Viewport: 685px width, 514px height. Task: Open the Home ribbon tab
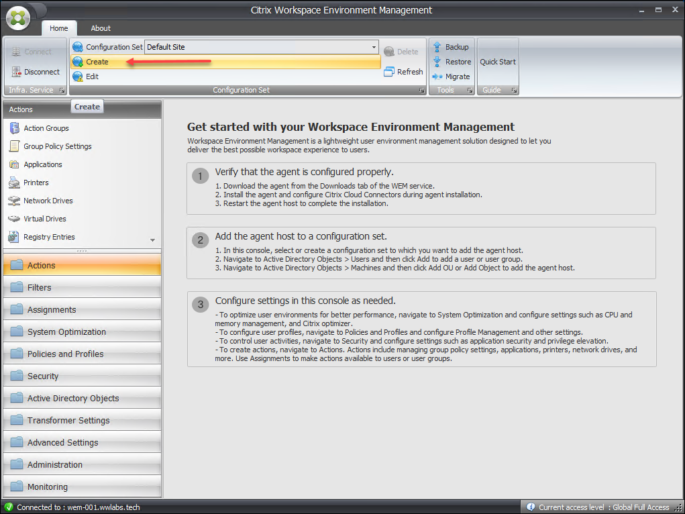[x=58, y=28]
